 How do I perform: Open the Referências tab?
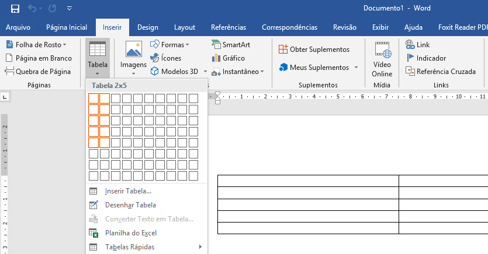click(x=229, y=27)
